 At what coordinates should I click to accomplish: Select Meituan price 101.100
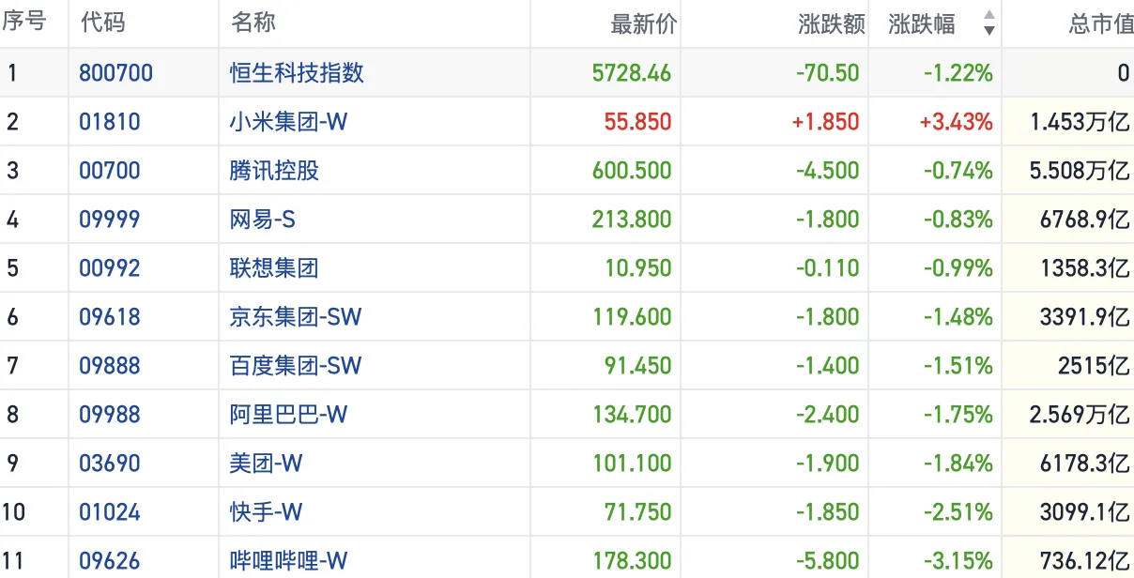[632, 464]
